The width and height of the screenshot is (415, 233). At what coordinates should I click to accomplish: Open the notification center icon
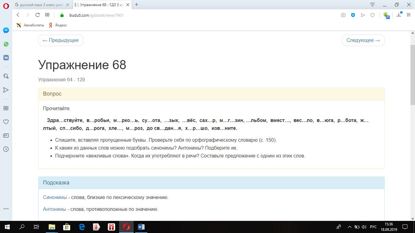click(405, 227)
